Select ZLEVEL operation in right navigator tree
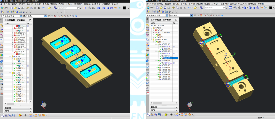275x119 pixels. click(167, 49)
